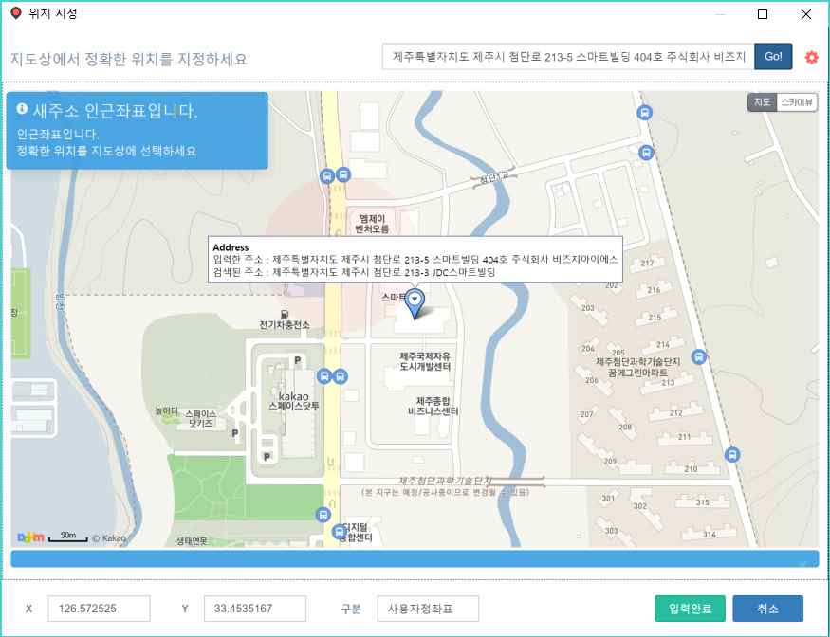Click the 입력한 주소 line in Address popup
830x637 pixels.
tap(415, 259)
